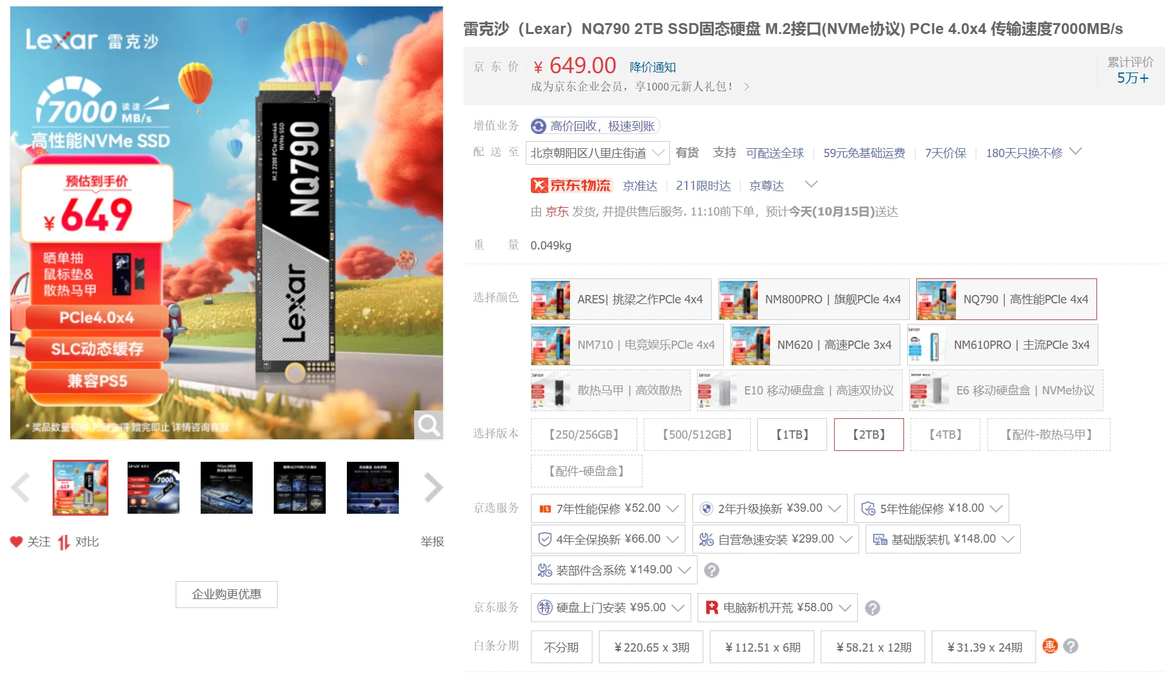Open the 4年全保换新 ¥66.00 dropdown
Screen dimensions: 1165x676
(x=608, y=539)
